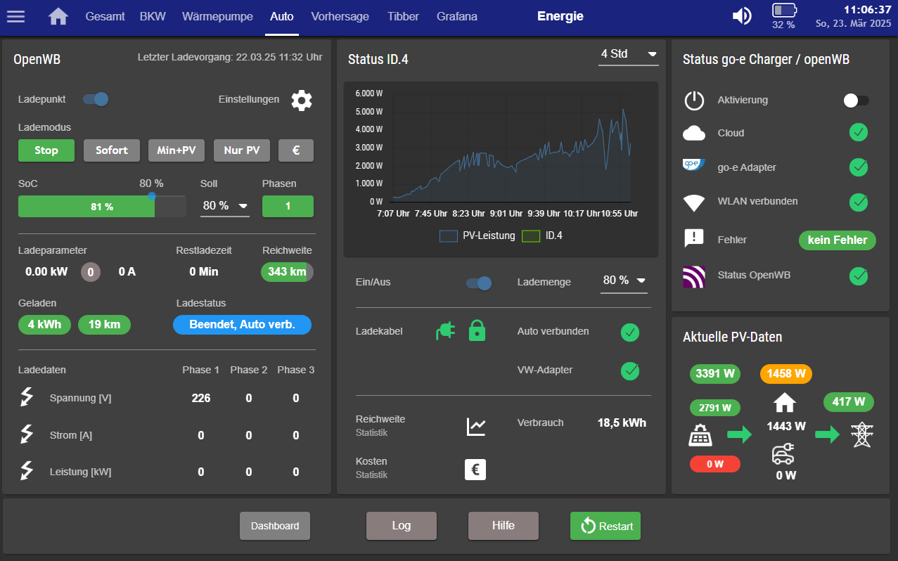Open the Tibber tab
This screenshot has width=898, height=561.
click(x=402, y=16)
